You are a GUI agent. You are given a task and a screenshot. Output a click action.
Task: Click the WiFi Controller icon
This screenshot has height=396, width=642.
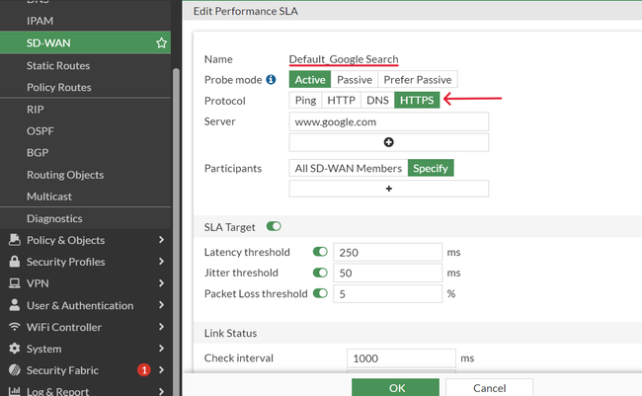[x=14, y=327]
